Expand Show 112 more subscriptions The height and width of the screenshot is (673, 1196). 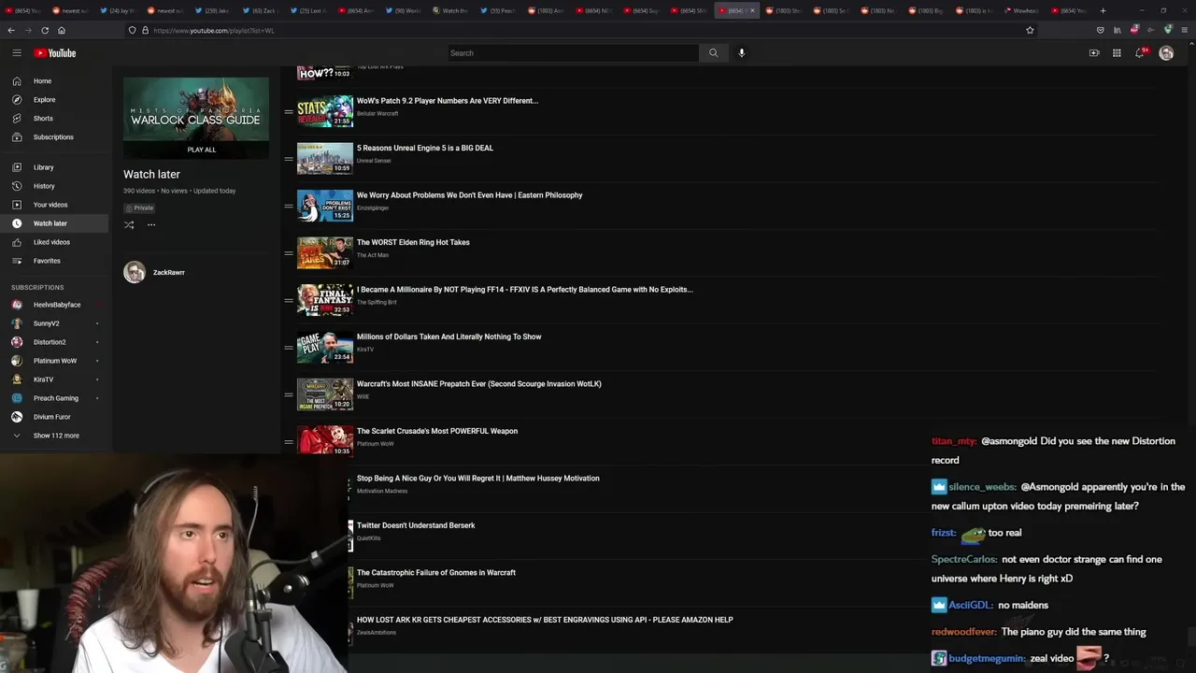point(56,436)
